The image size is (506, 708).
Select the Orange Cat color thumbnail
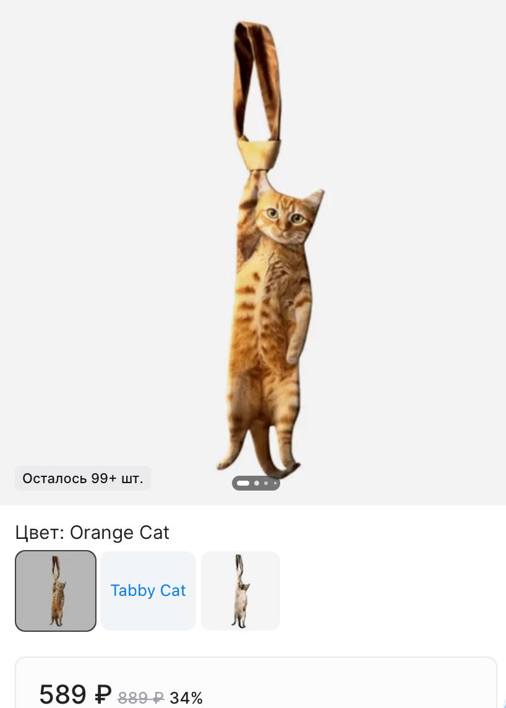click(56, 590)
